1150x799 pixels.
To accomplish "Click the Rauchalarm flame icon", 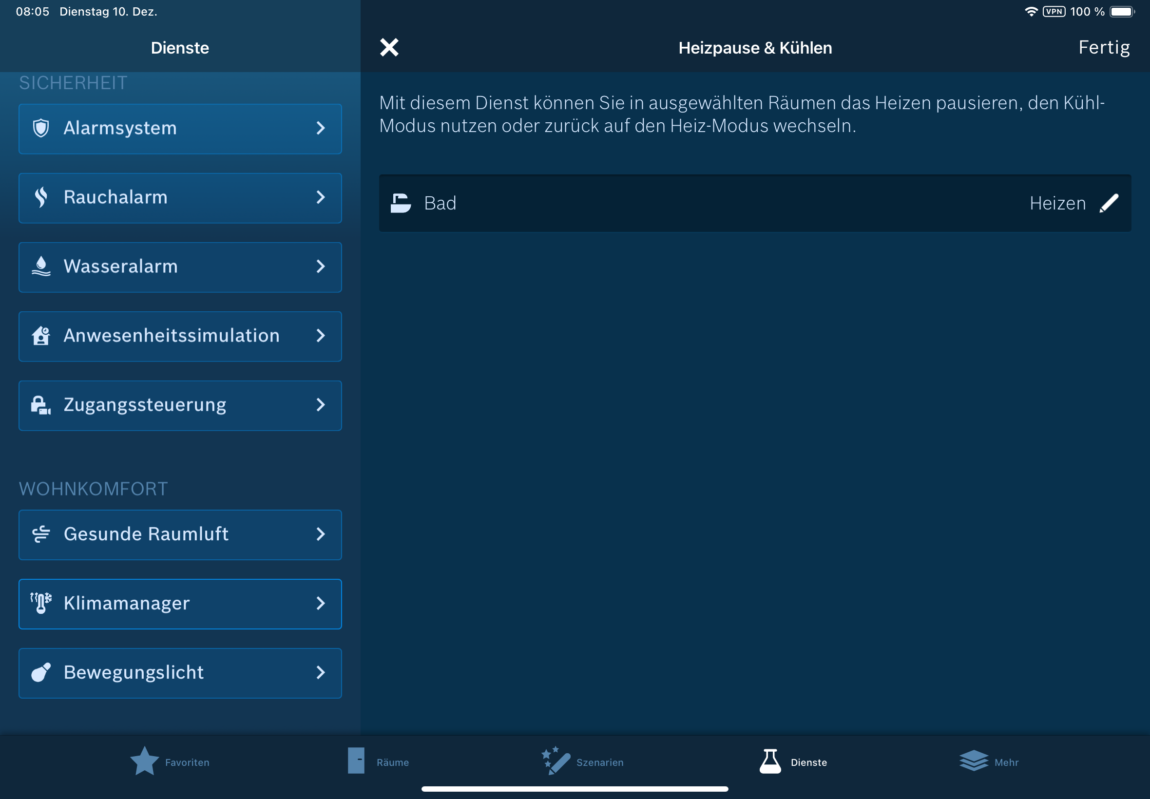I will 41,197.
